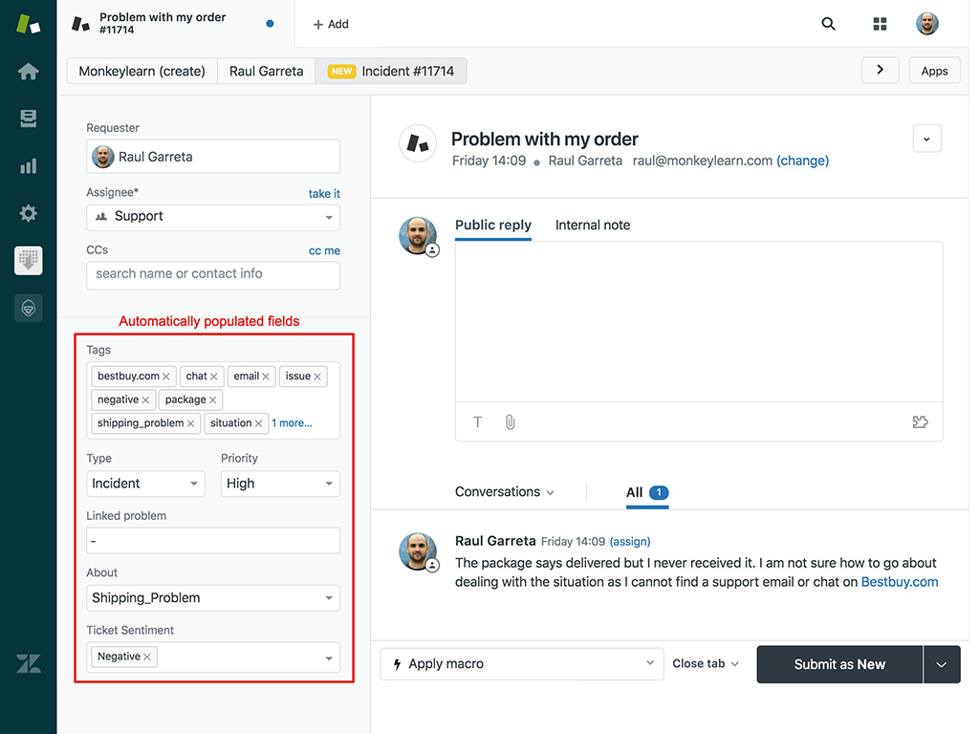The image size is (979, 734).
Task: Open the apps grid icon near your avatar
Action: coord(880,24)
